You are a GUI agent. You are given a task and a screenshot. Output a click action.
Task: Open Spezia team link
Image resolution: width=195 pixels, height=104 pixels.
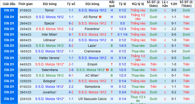point(49,23)
